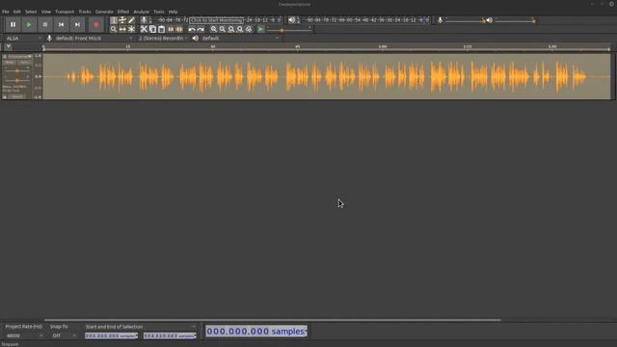617x347 pixels.
Task: Start recording with the red Record button
Action: [96, 25]
